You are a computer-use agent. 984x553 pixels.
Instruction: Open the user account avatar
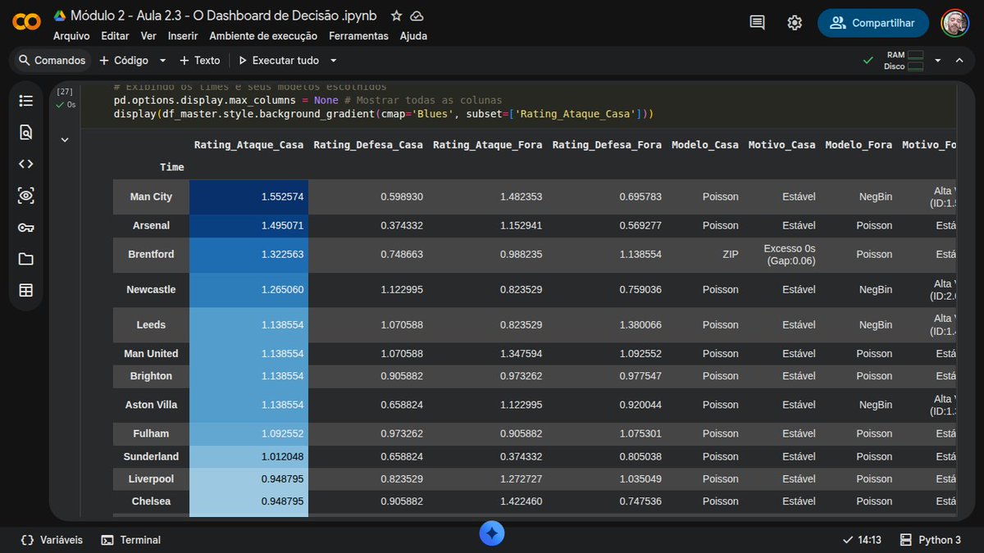tap(954, 23)
